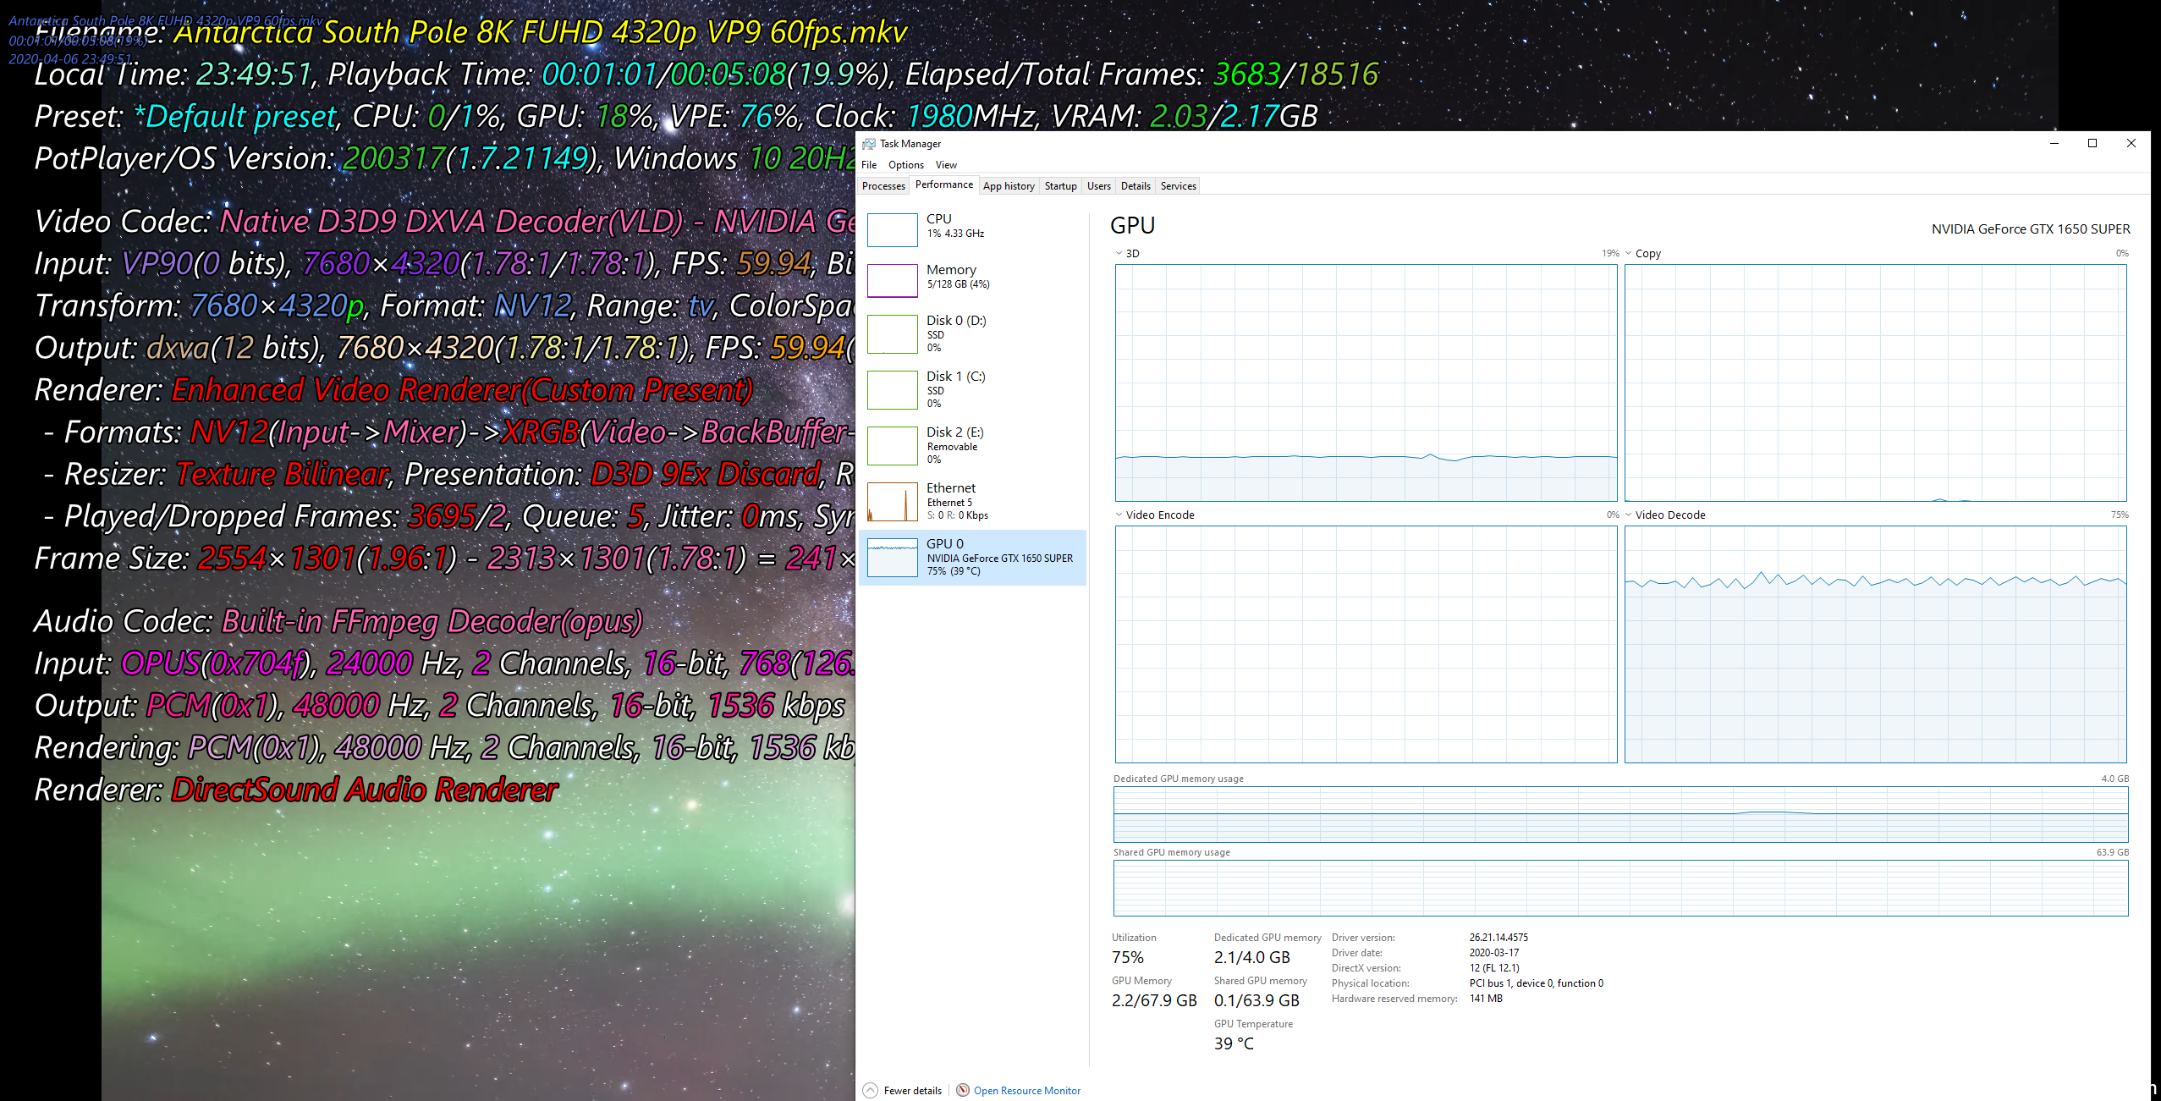The width and height of the screenshot is (2161, 1101).
Task: Minimize the Task Manager window
Action: coord(2054,143)
